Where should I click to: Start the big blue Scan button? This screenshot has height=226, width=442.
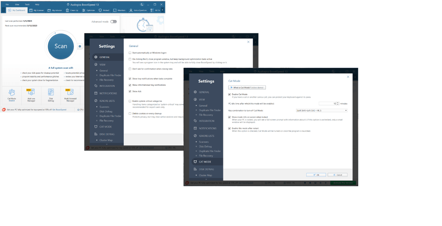click(61, 46)
